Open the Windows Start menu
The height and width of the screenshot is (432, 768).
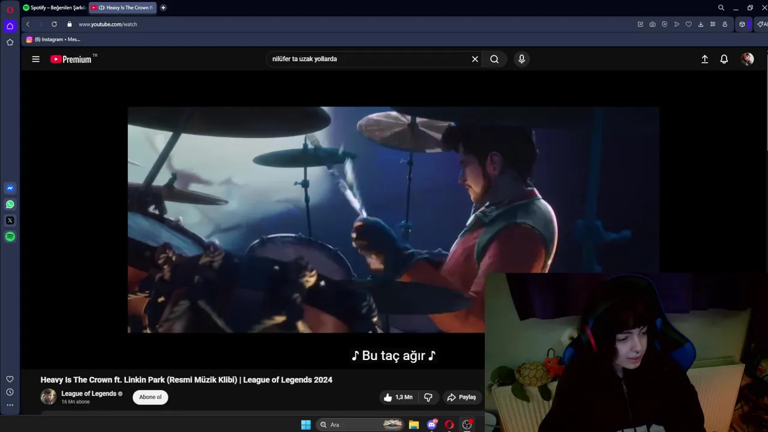[x=305, y=425]
